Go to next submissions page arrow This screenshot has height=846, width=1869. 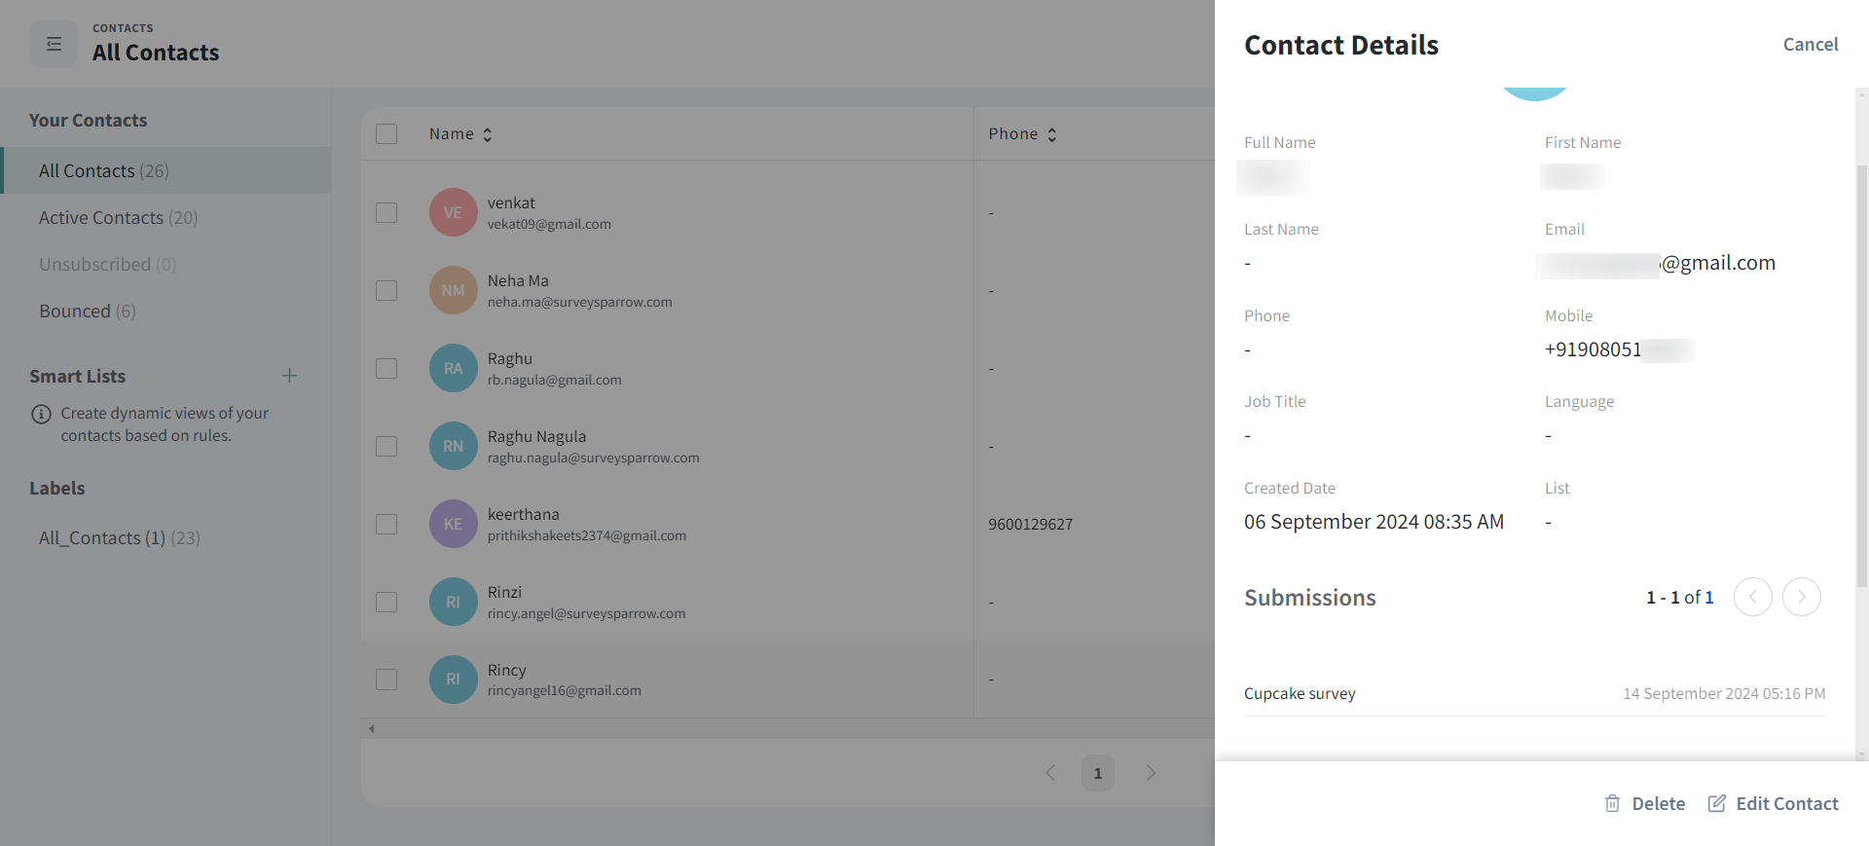(x=1801, y=597)
